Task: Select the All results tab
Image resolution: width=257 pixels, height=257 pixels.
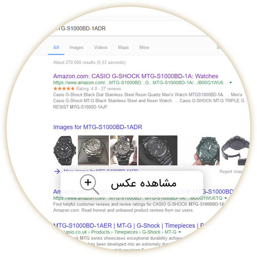Action: [56, 48]
